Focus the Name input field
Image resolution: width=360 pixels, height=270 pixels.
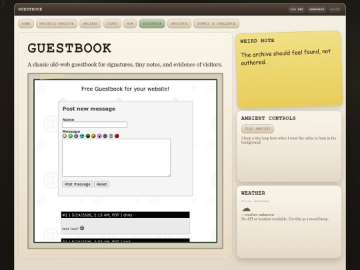[95, 125]
